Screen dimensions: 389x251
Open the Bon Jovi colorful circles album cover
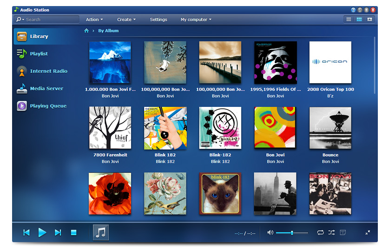tap(276, 128)
